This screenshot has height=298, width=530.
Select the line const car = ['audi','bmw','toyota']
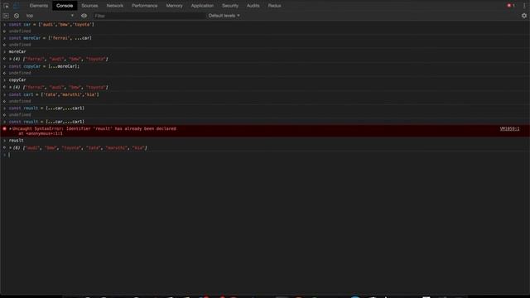point(51,25)
